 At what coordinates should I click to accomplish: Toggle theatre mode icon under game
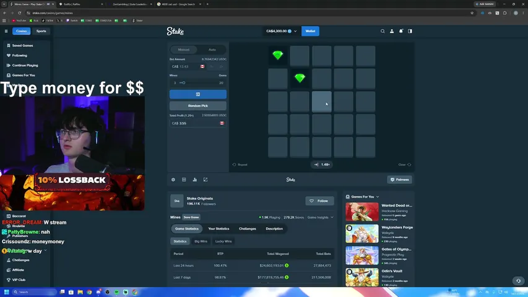[184, 179]
